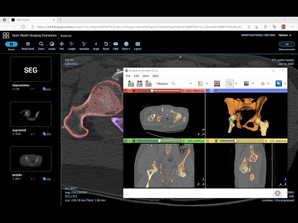Click the green coronal slice offset slider
This screenshot has width=298, height=223.
coord(160,141)
